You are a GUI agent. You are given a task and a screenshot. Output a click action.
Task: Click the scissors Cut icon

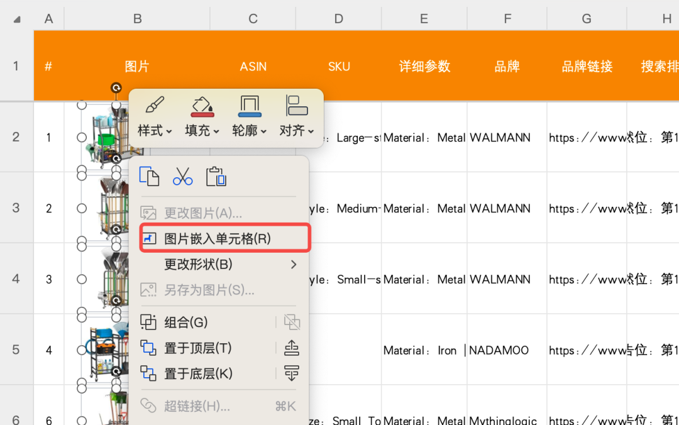click(182, 176)
